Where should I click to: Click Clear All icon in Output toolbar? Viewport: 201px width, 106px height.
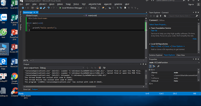point(100,68)
